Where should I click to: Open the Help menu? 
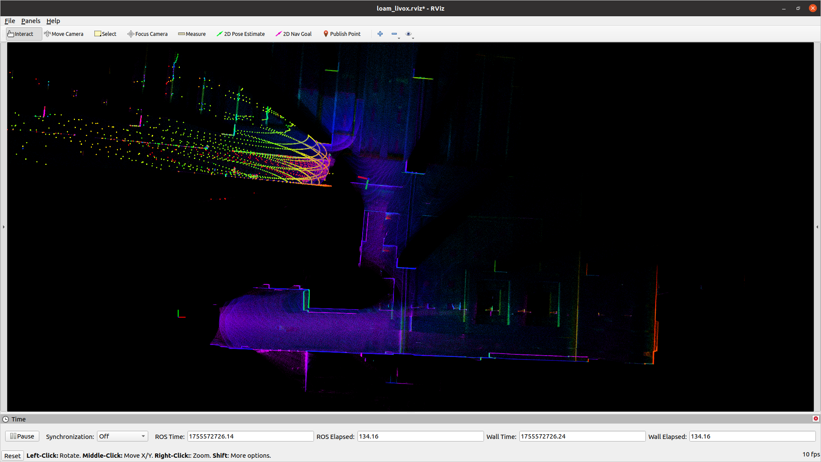pyautogui.click(x=53, y=20)
